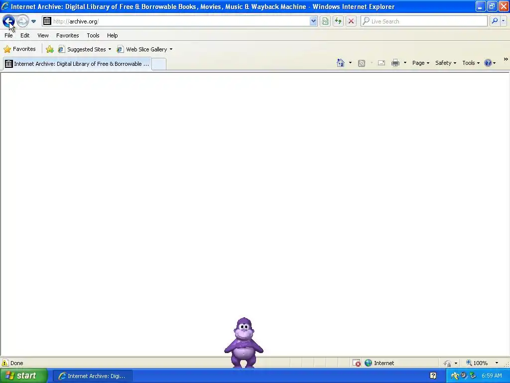The width and height of the screenshot is (510, 383).
Task: Expand zoom level dropdown arrow
Action: 497,363
